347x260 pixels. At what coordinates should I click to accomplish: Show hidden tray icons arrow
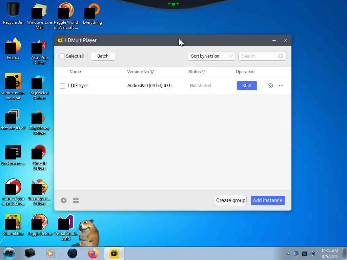click(x=288, y=254)
